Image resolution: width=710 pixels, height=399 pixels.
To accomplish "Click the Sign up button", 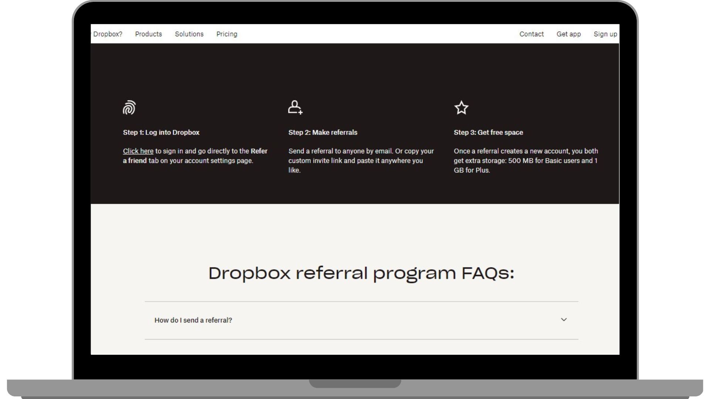I will 605,34.
